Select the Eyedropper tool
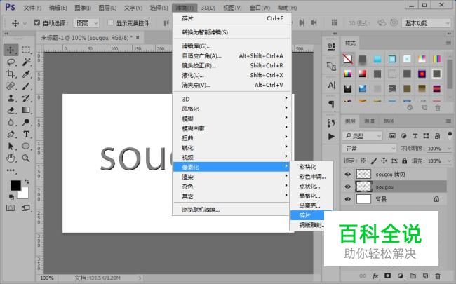 [26, 74]
